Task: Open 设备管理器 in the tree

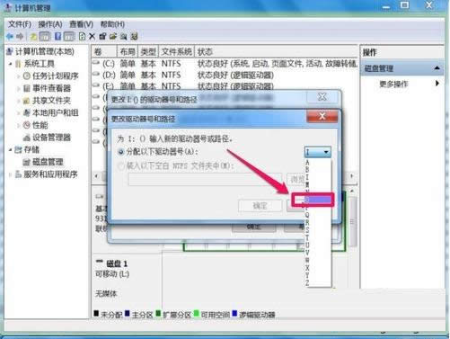Action: tap(51, 138)
